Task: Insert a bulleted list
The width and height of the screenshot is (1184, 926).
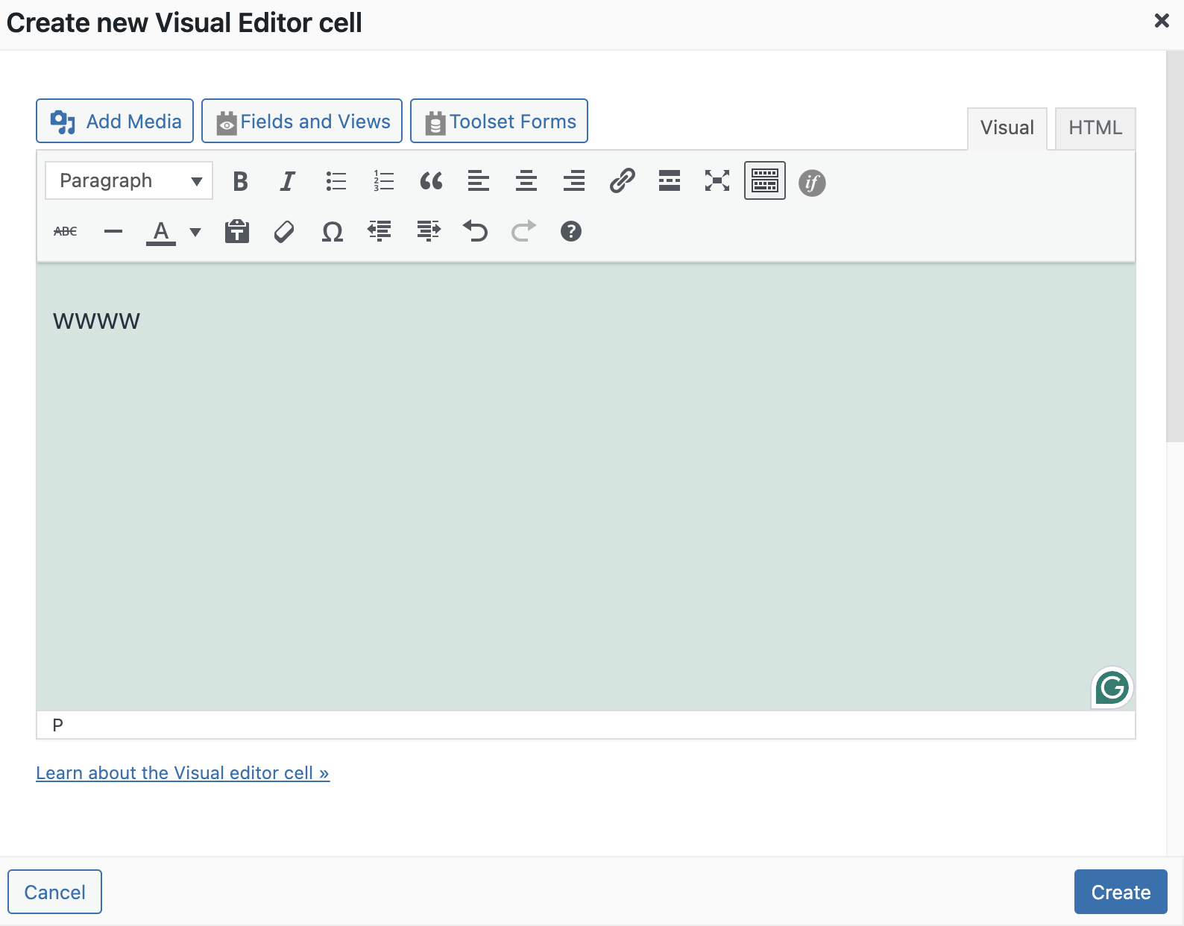Action: (336, 181)
